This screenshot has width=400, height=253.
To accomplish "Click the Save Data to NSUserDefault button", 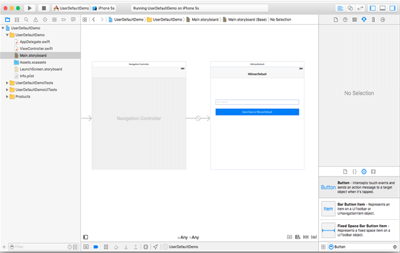I will 257,112.
